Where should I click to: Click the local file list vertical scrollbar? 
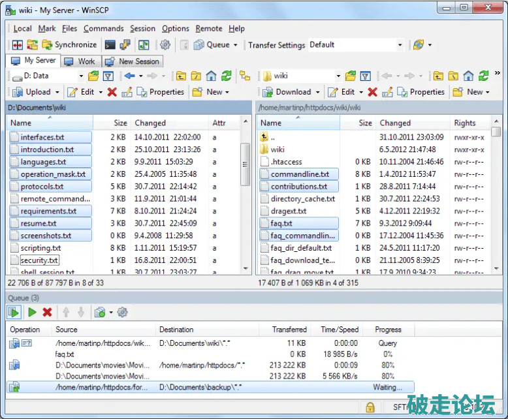(x=246, y=196)
